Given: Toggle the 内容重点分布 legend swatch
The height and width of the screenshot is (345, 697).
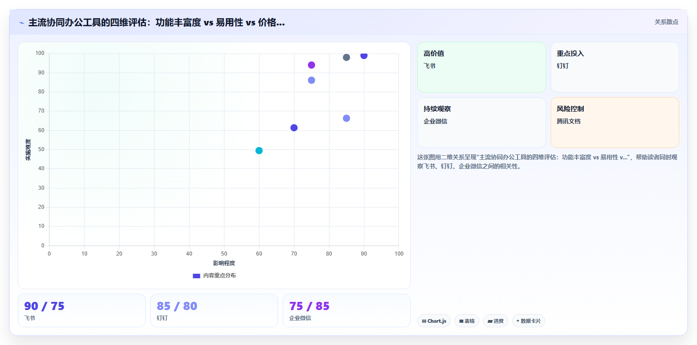Looking at the screenshot, I should coord(196,276).
